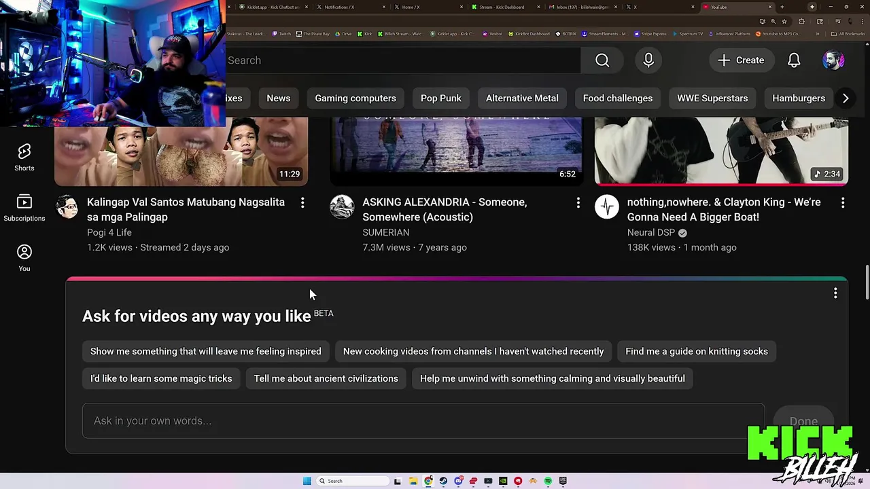
Task: Click the Windows taskbar Search box
Action: pos(353,481)
